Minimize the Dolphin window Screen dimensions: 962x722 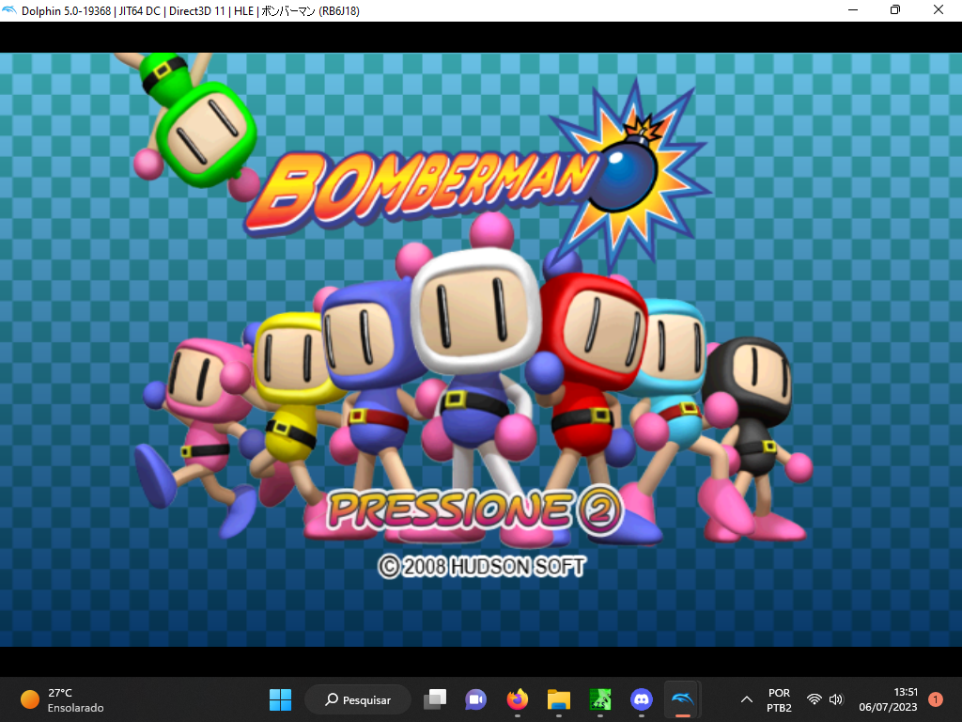(853, 10)
